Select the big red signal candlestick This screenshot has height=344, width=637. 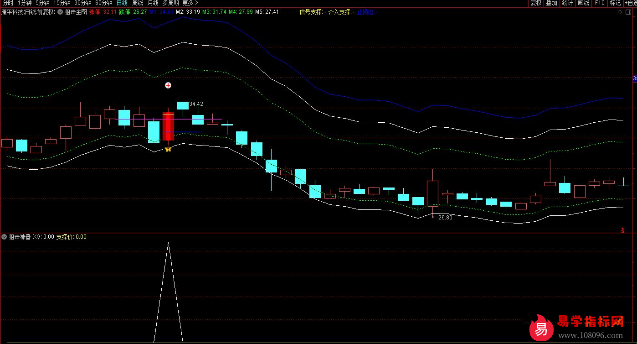tap(168, 126)
